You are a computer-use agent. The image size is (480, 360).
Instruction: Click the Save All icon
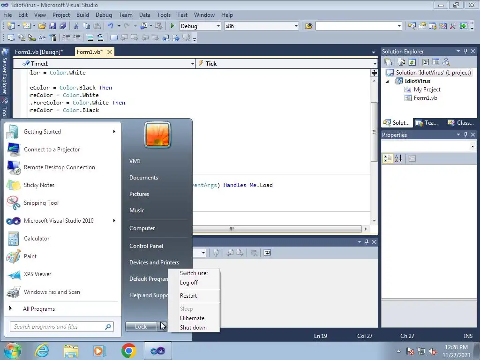tap(63, 26)
